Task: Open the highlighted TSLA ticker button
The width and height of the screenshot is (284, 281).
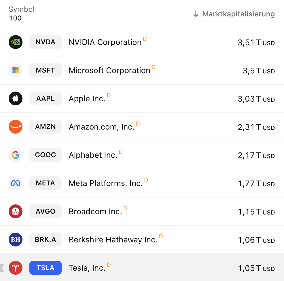Action: [46, 268]
